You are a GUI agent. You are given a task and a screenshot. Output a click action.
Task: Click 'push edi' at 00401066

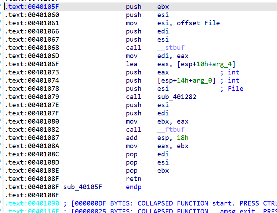pos(147,31)
